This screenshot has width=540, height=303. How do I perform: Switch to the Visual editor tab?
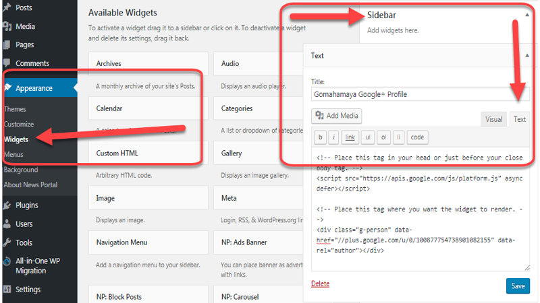tap(493, 119)
